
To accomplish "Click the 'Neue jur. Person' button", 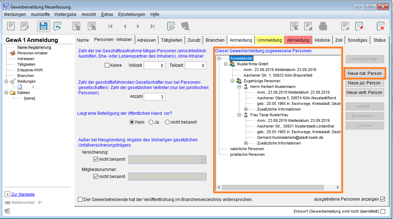I will 365,83.
